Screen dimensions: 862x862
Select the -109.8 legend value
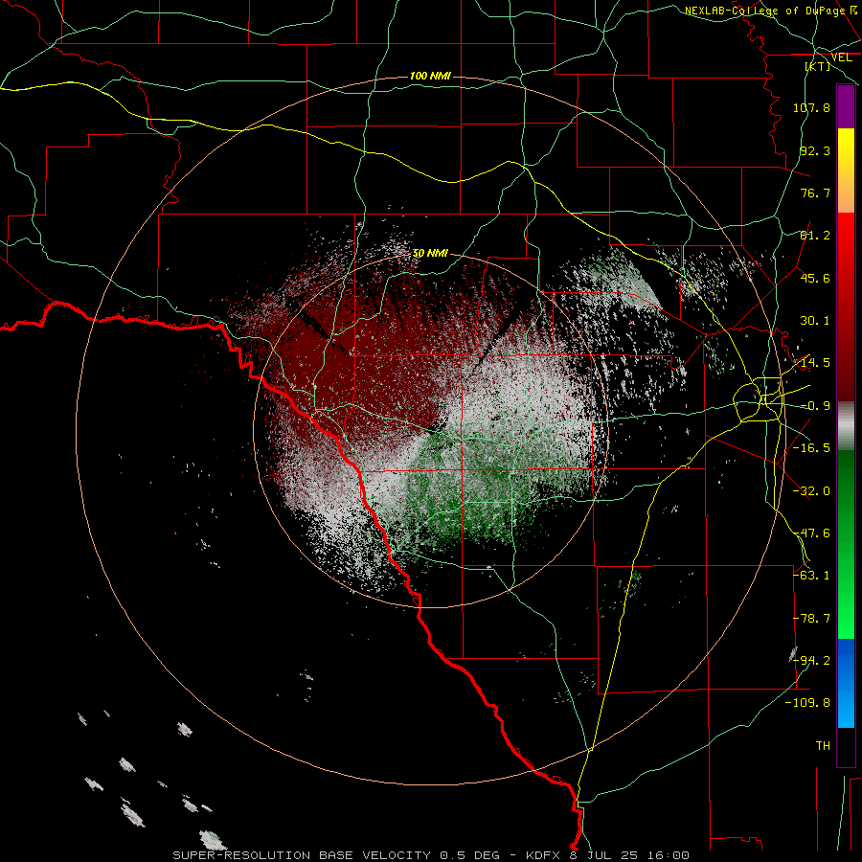(808, 703)
